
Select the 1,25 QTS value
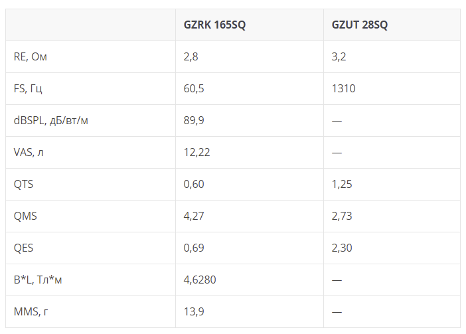pos(342,184)
